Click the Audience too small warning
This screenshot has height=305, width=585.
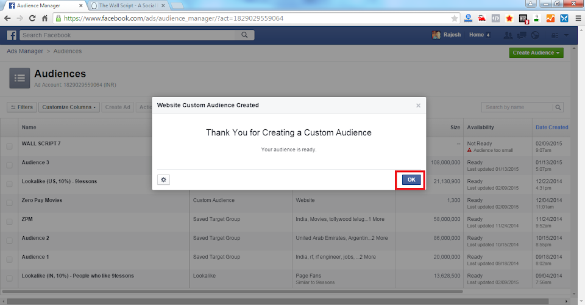pyautogui.click(x=490, y=151)
